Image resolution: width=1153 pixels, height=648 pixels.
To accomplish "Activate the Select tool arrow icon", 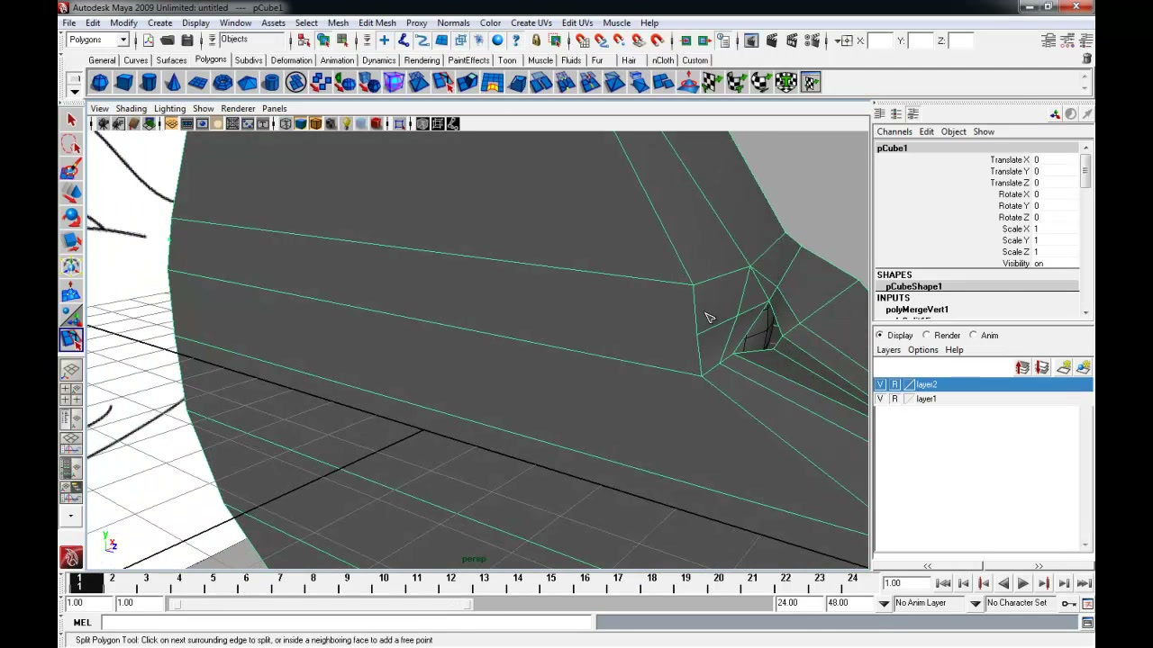I will (71, 120).
